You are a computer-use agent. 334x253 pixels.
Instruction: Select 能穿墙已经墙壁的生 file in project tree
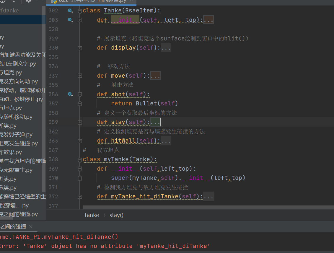23,197
